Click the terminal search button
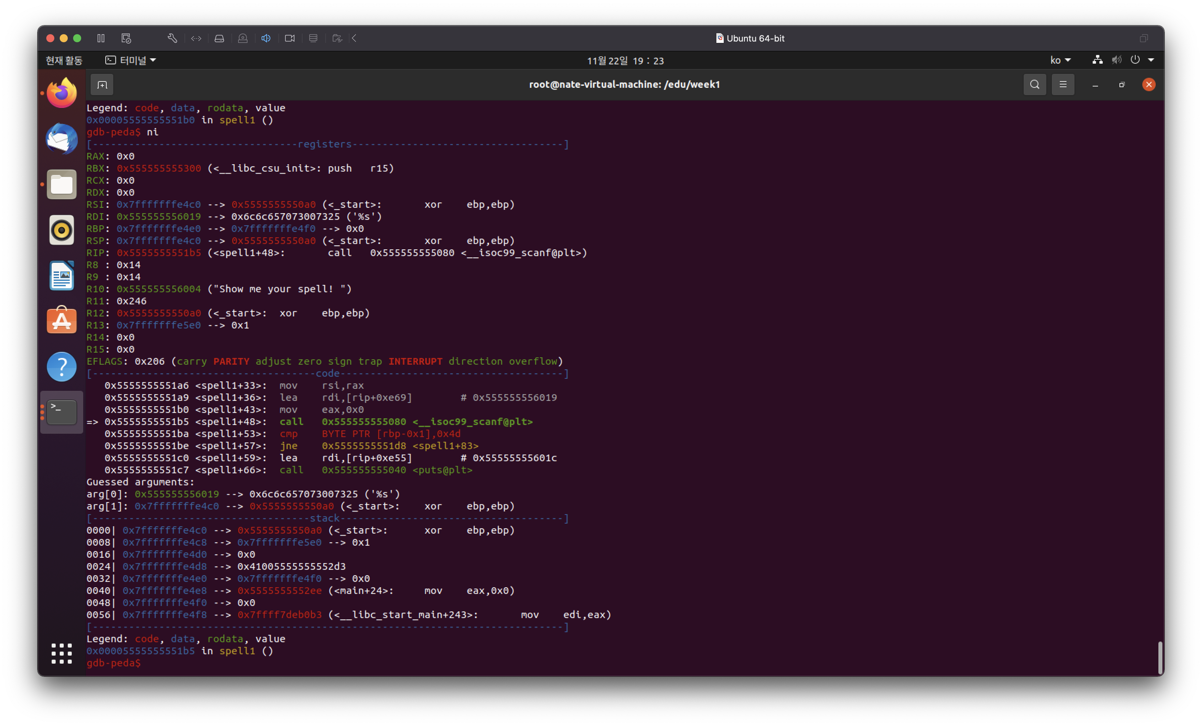Image resolution: width=1202 pixels, height=726 pixels. tap(1034, 85)
